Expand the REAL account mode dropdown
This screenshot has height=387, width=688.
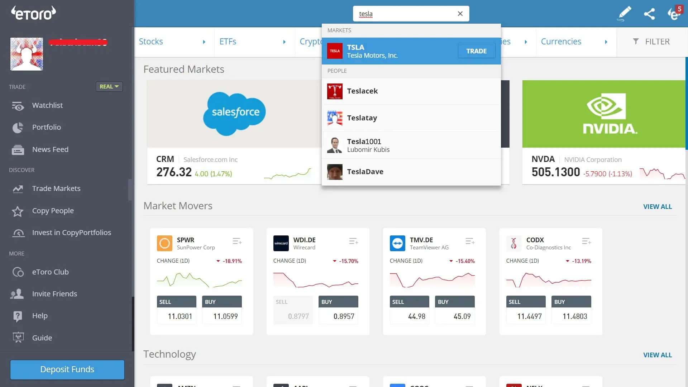click(x=109, y=86)
